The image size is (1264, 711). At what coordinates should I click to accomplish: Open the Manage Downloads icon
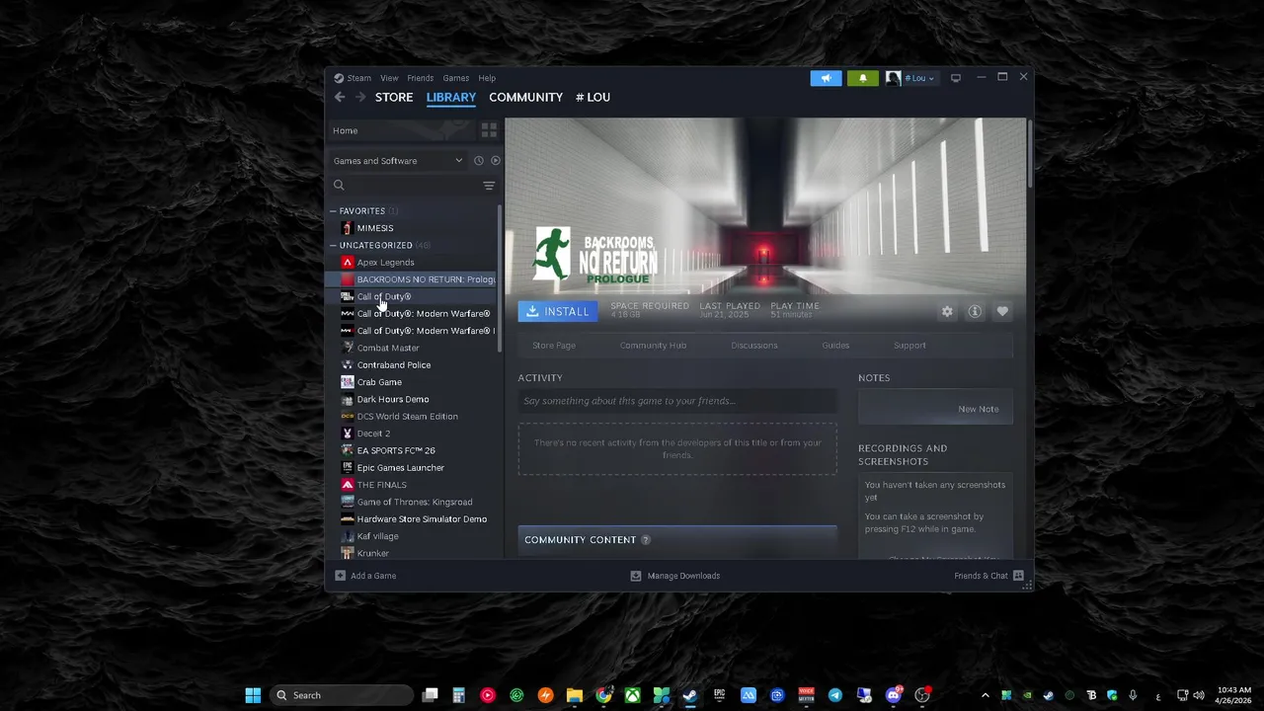point(636,576)
